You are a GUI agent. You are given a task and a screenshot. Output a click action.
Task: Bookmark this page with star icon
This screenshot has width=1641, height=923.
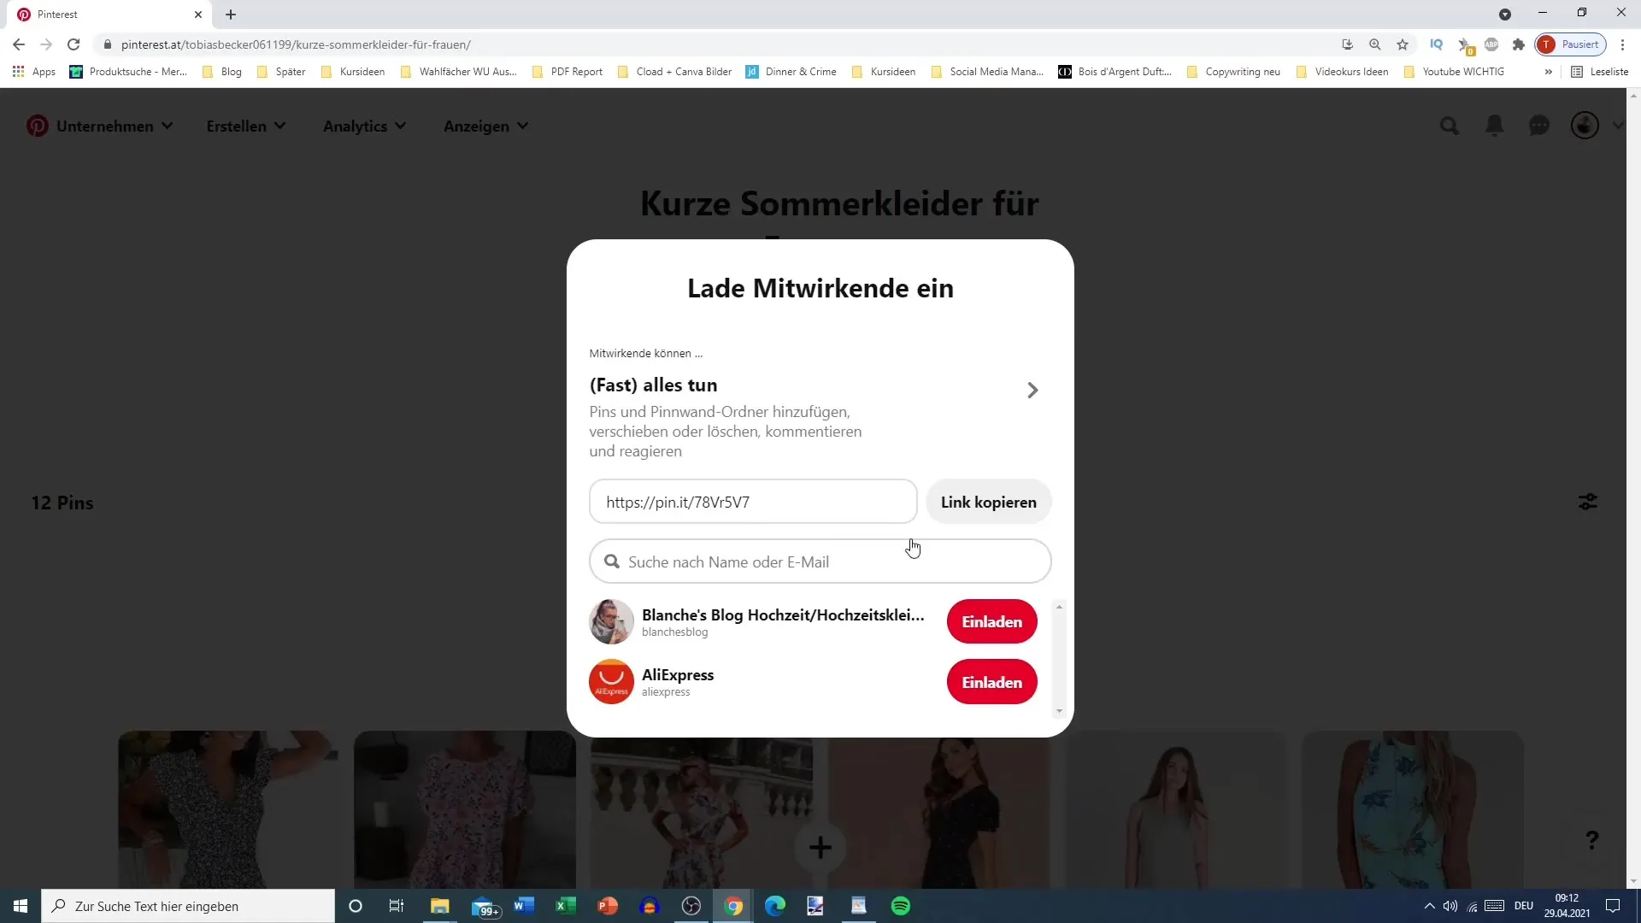coord(1403,44)
